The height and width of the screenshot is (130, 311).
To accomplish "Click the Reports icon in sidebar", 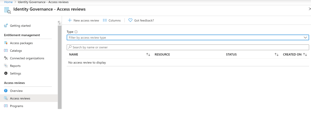I will 6,66.
